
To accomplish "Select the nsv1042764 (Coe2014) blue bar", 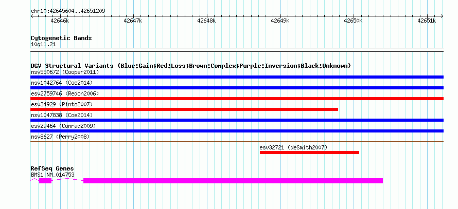I will (237, 88).
